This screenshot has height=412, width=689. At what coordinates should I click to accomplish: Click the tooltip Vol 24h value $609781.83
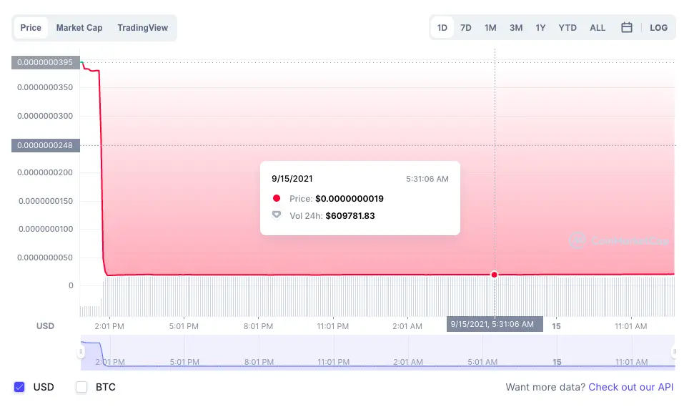point(350,216)
